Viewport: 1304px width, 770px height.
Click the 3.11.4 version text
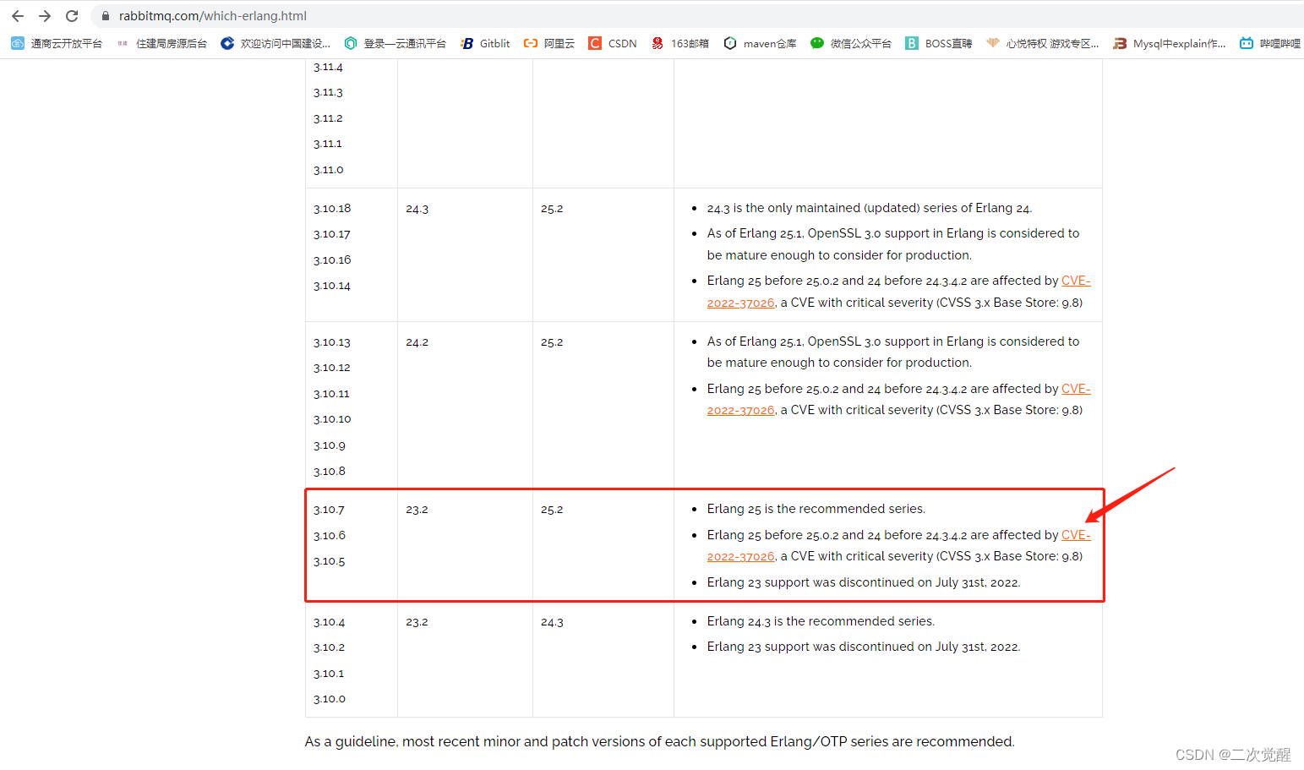pos(328,67)
